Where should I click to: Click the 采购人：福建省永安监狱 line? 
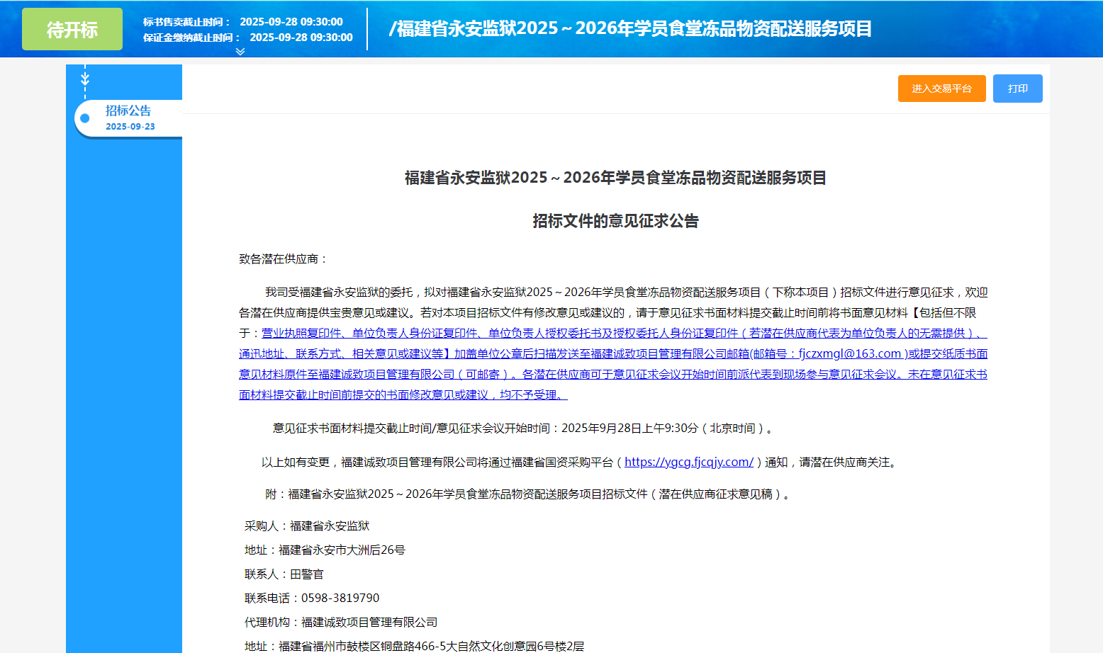click(307, 526)
